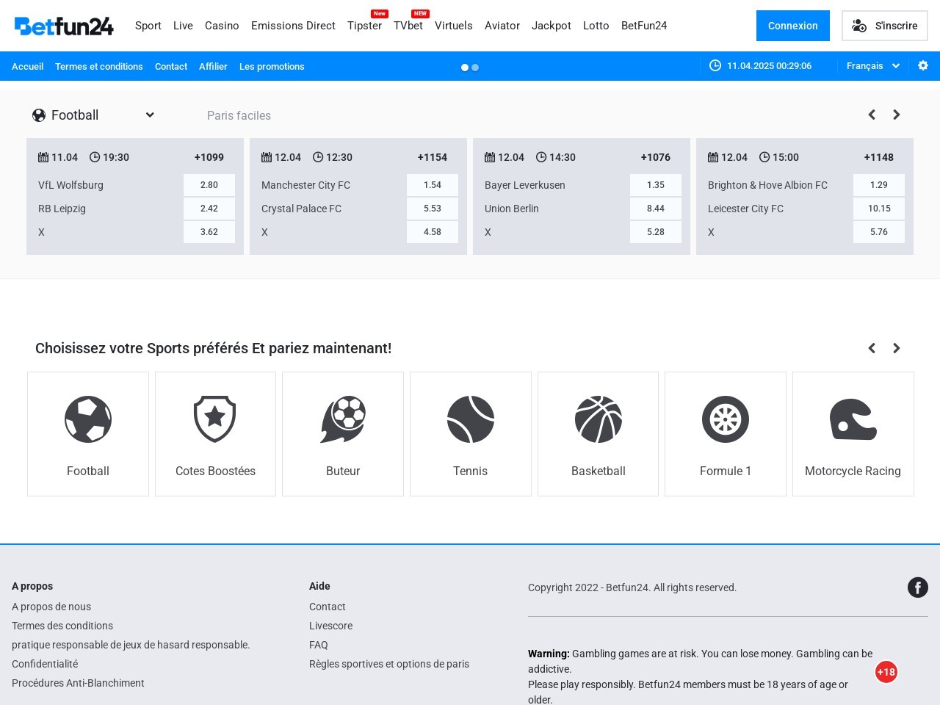940x705 pixels.
Task: Open the Tipster menu item
Action: [x=364, y=26]
